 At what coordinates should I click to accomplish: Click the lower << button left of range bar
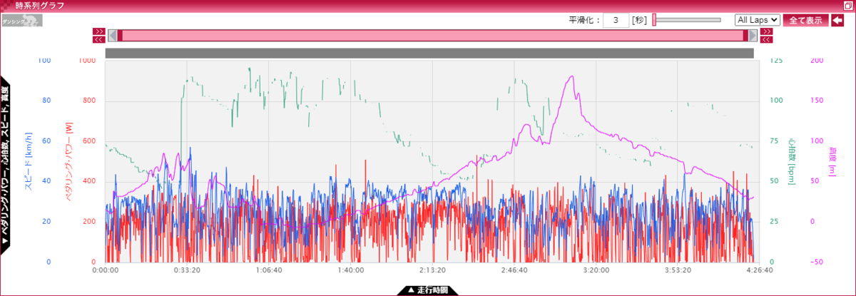tap(99, 40)
